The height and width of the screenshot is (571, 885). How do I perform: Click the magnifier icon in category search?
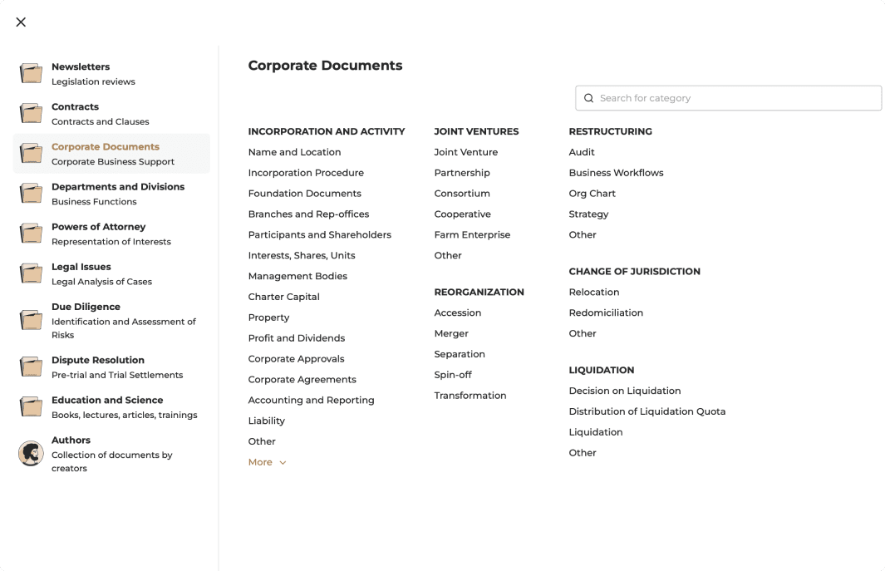(x=589, y=98)
